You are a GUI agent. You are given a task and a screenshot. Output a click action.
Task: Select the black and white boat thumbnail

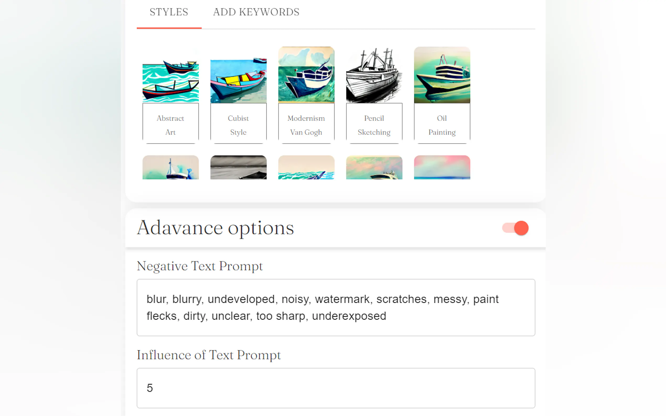point(238,167)
